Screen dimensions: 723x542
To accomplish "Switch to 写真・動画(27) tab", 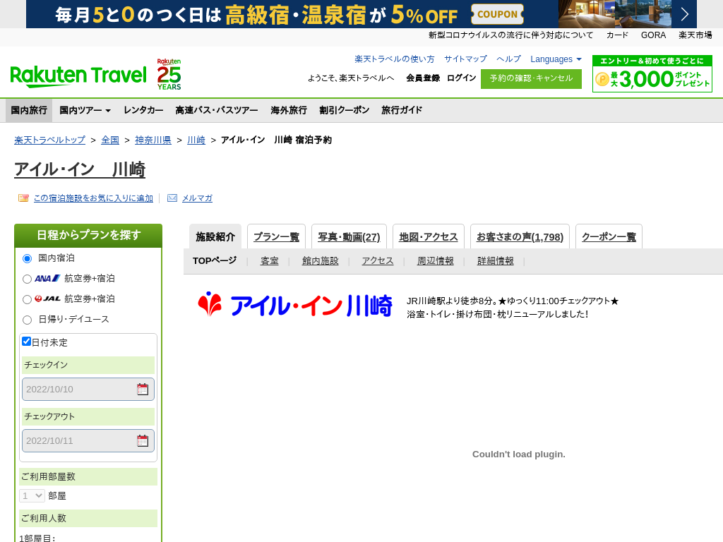I will click(349, 237).
